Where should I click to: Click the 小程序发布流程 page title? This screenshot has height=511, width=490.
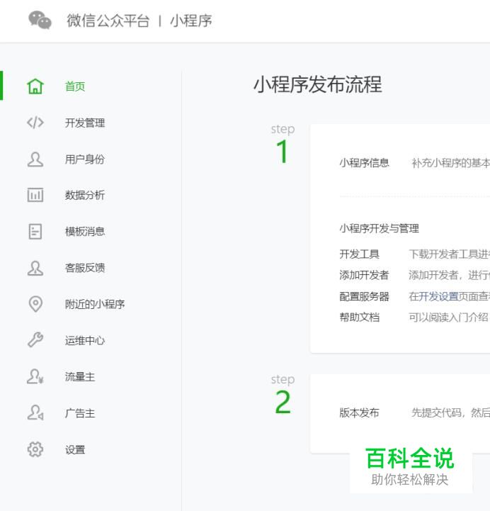coord(318,84)
